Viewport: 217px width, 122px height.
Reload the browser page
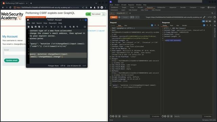(x=10, y=7)
